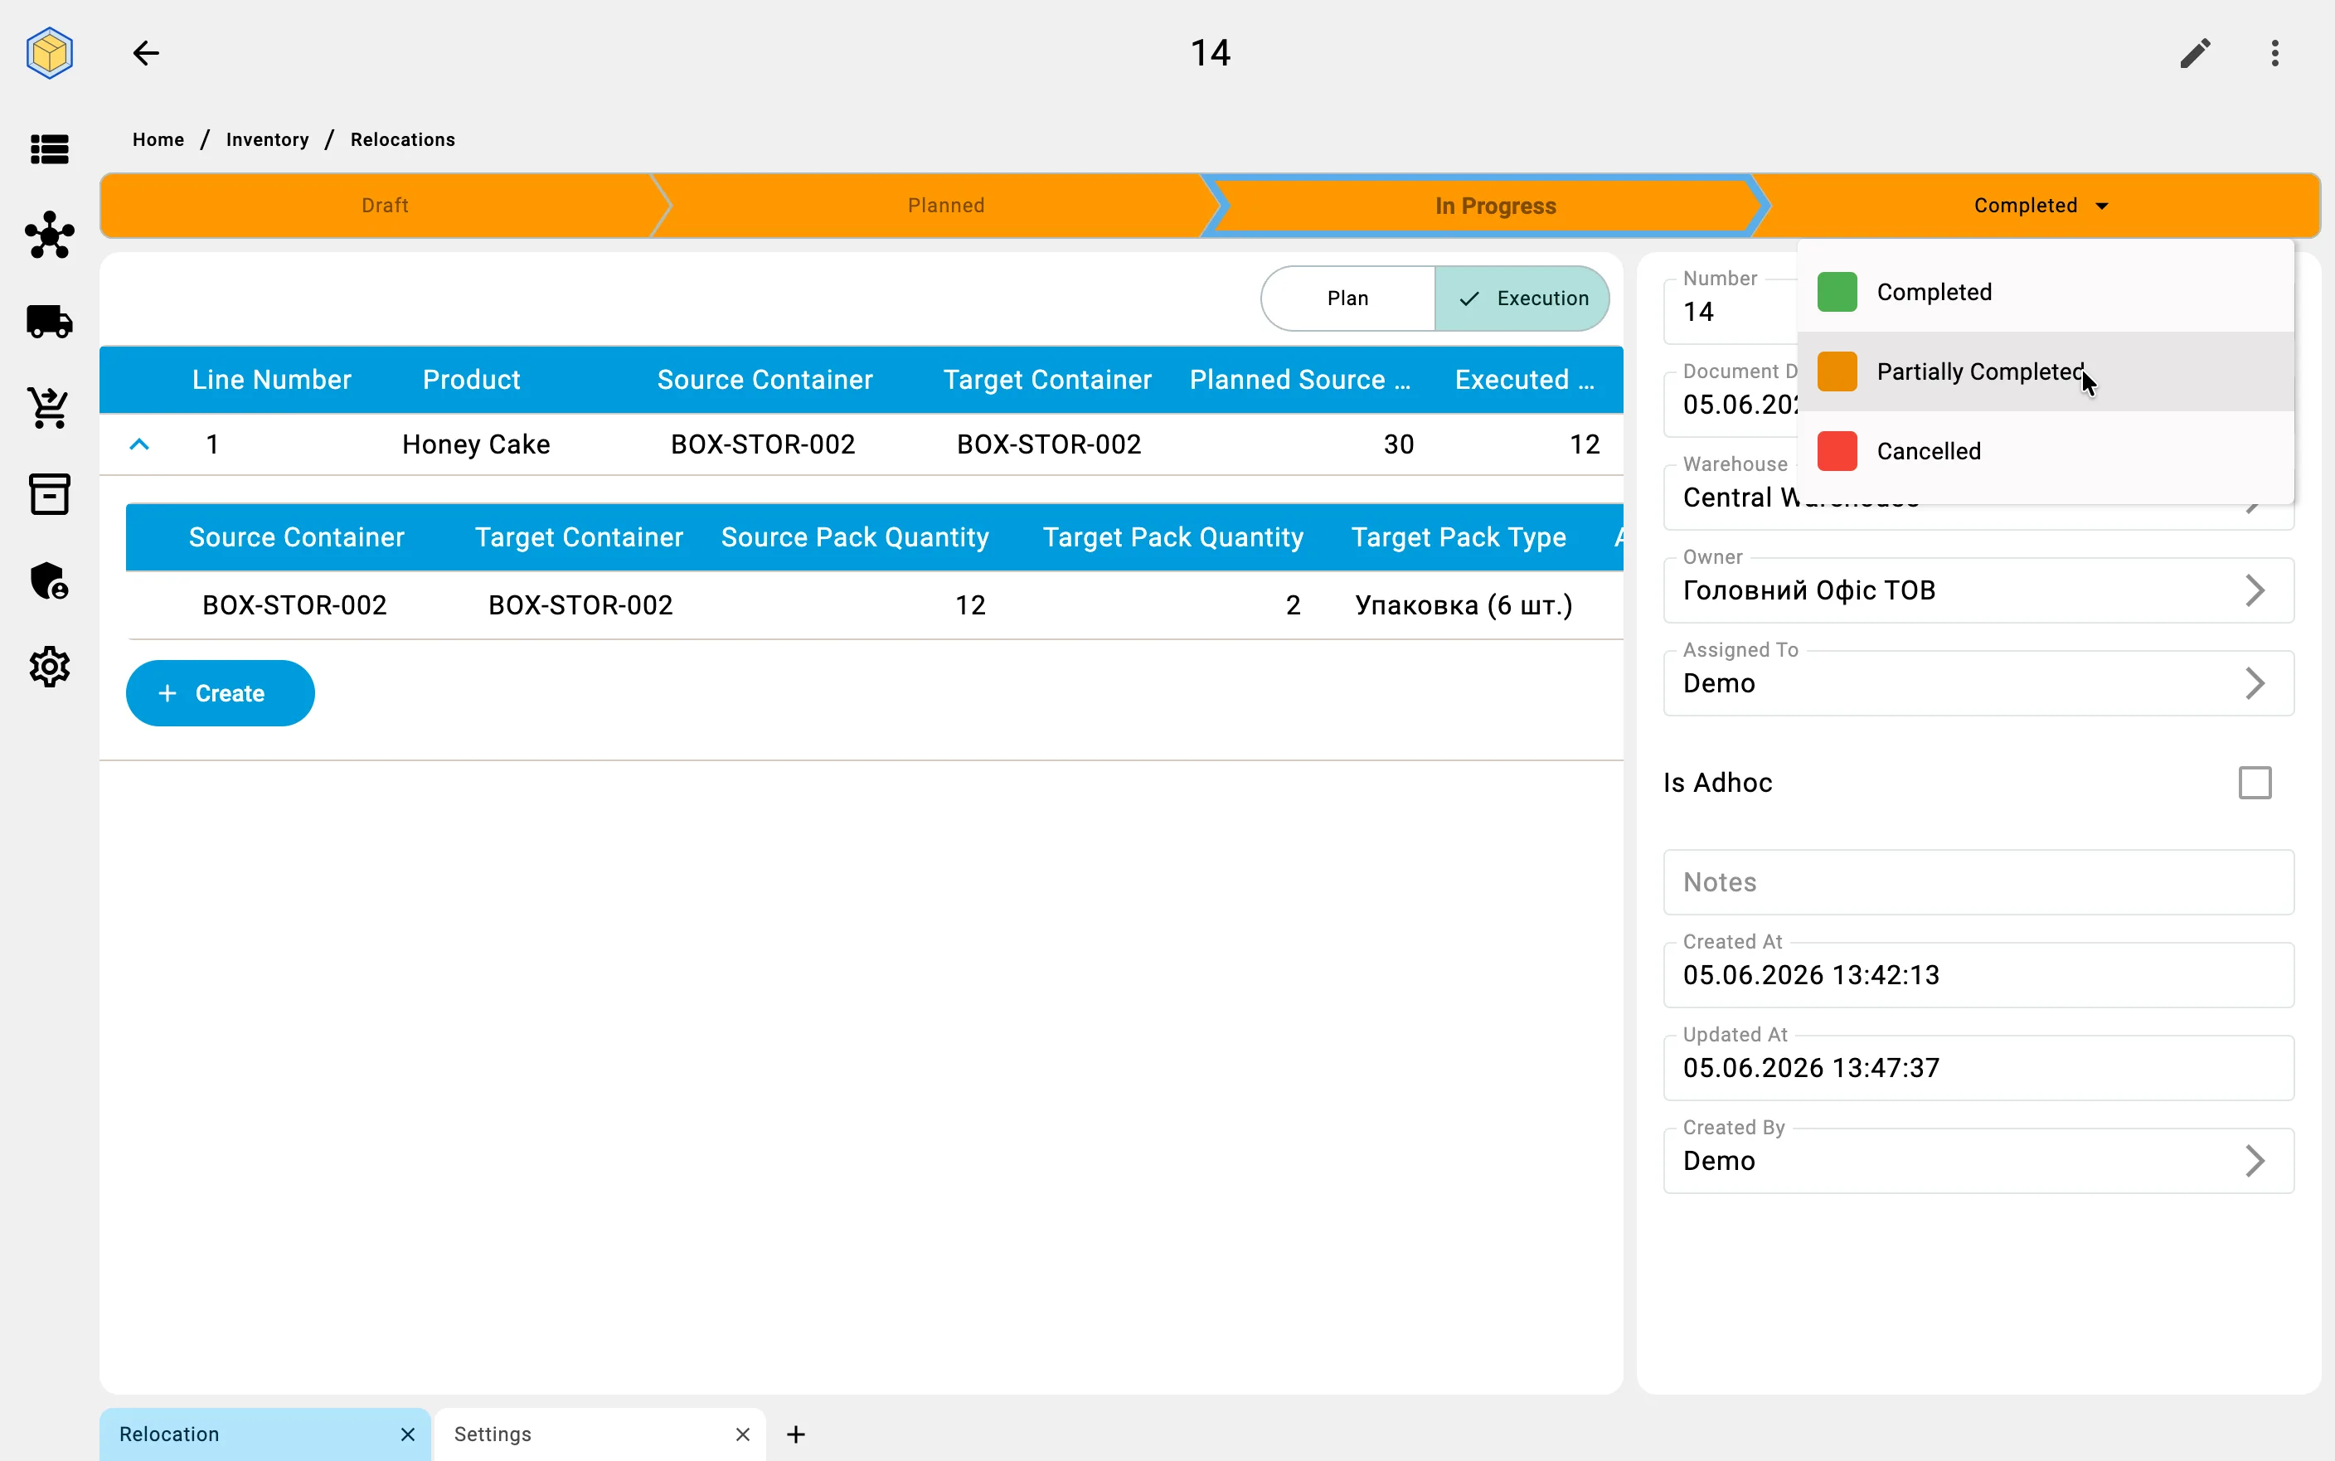Open the three-dot more options menu
The image size is (2335, 1461).
click(2275, 53)
